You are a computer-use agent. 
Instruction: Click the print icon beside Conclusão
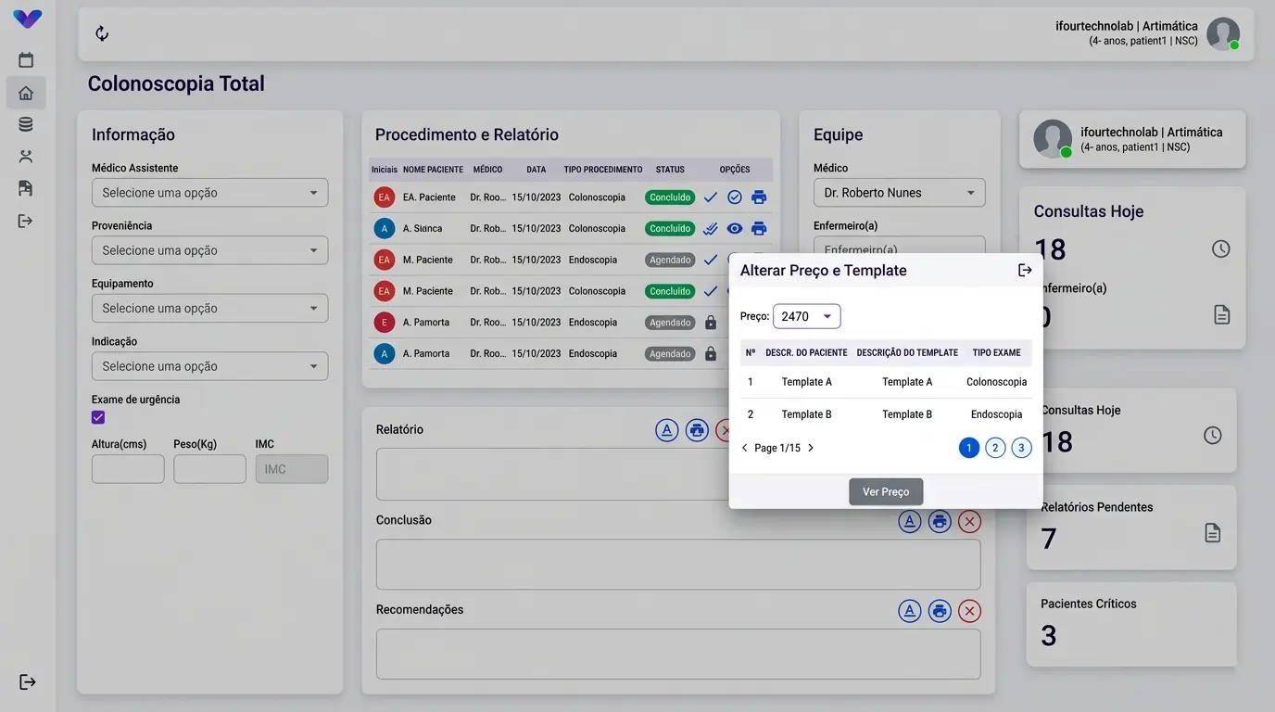(940, 521)
